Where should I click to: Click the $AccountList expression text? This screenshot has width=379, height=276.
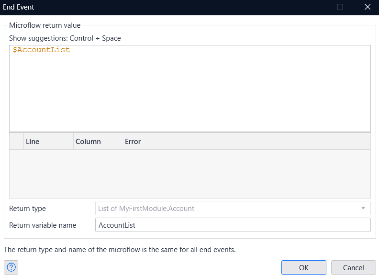(42, 50)
